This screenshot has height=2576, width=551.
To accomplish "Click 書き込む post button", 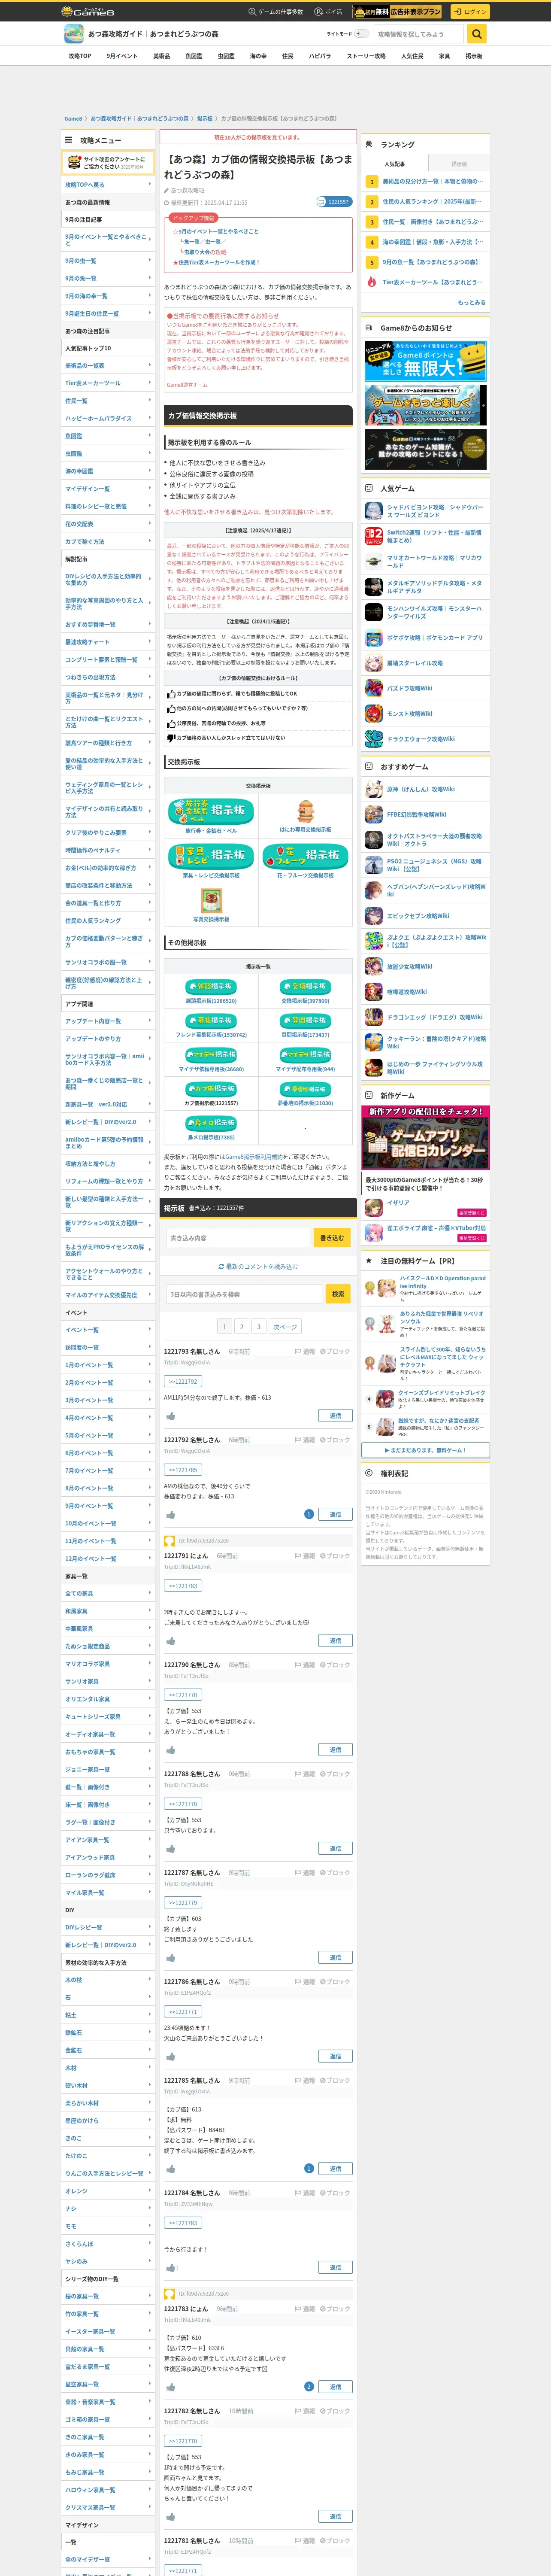I will click(x=332, y=1238).
